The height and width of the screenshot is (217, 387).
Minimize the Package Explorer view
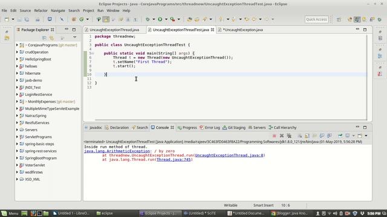point(67,30)
